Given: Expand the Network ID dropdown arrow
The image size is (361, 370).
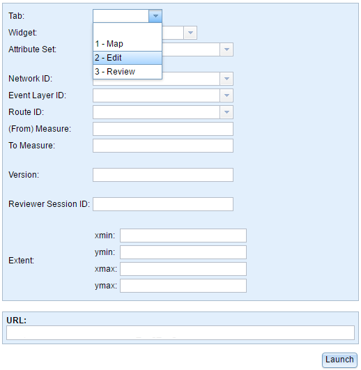Looking at the screenshot, I should [x=226, y=79].
